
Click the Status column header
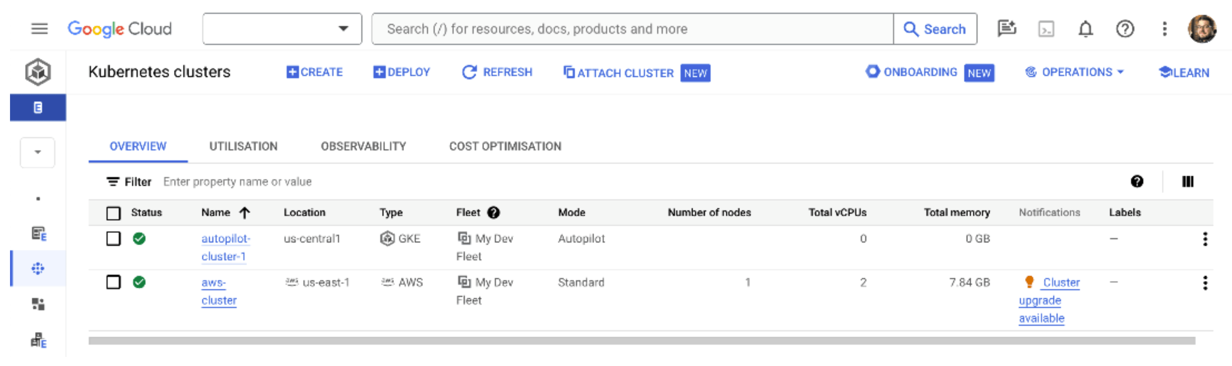tap(146, 213)
